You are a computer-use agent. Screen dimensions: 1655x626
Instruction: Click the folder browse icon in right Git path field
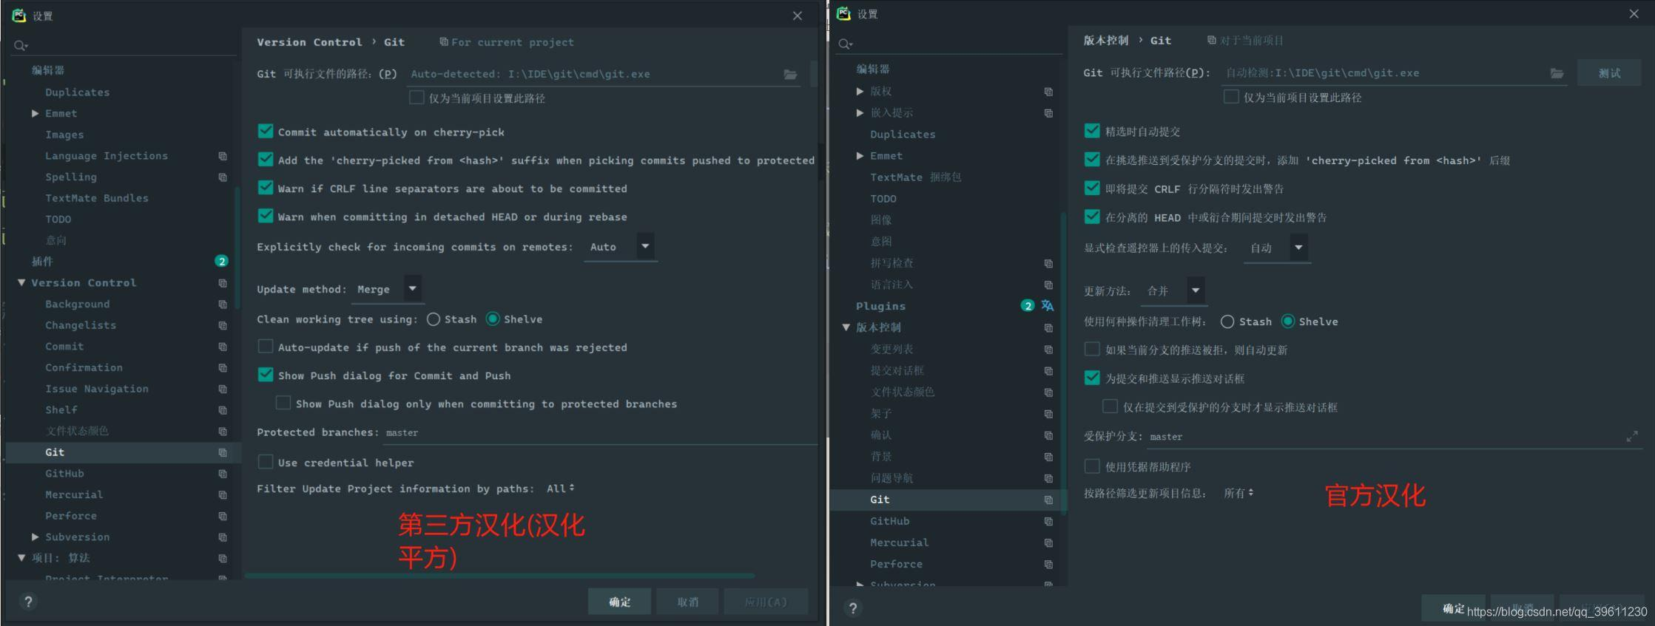click(x=1557, y=73)
